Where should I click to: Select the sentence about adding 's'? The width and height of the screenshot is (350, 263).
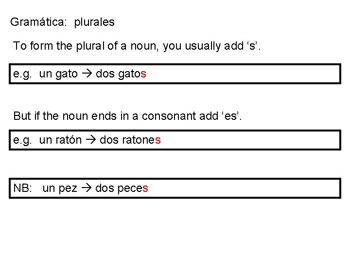click(x=137, y=46)
